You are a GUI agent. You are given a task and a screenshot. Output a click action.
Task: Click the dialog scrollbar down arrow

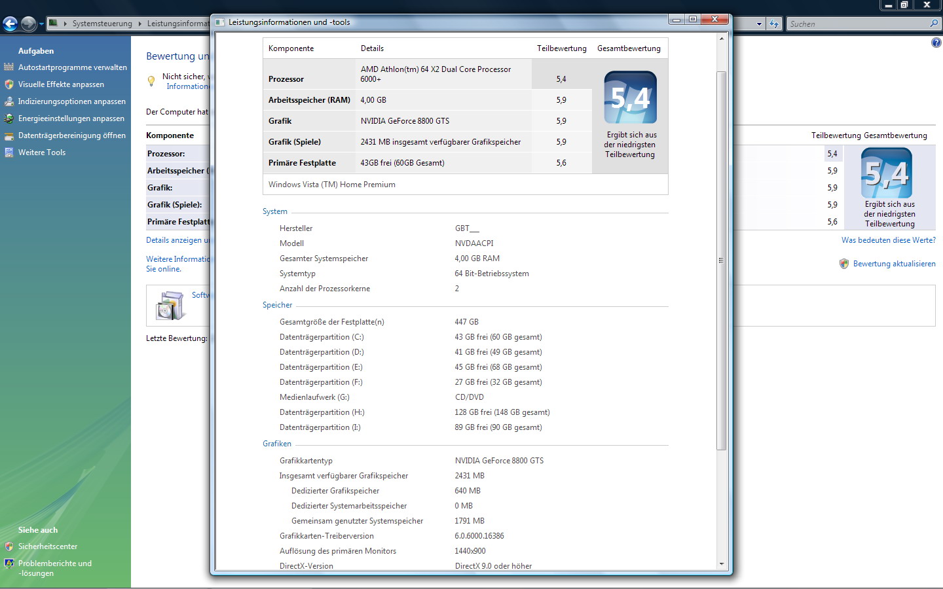coord(722,564)
